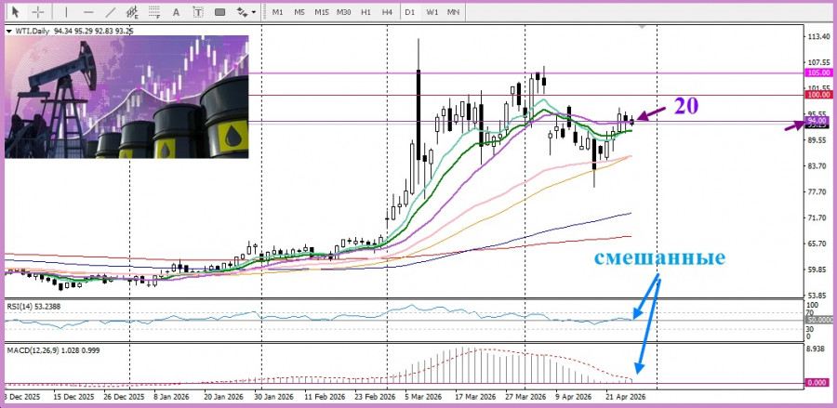Image resolution: width=837 pixels, height=408 pixels.
Task: Switch chart to W1 weekly timeframe
Action: [432, 12]
